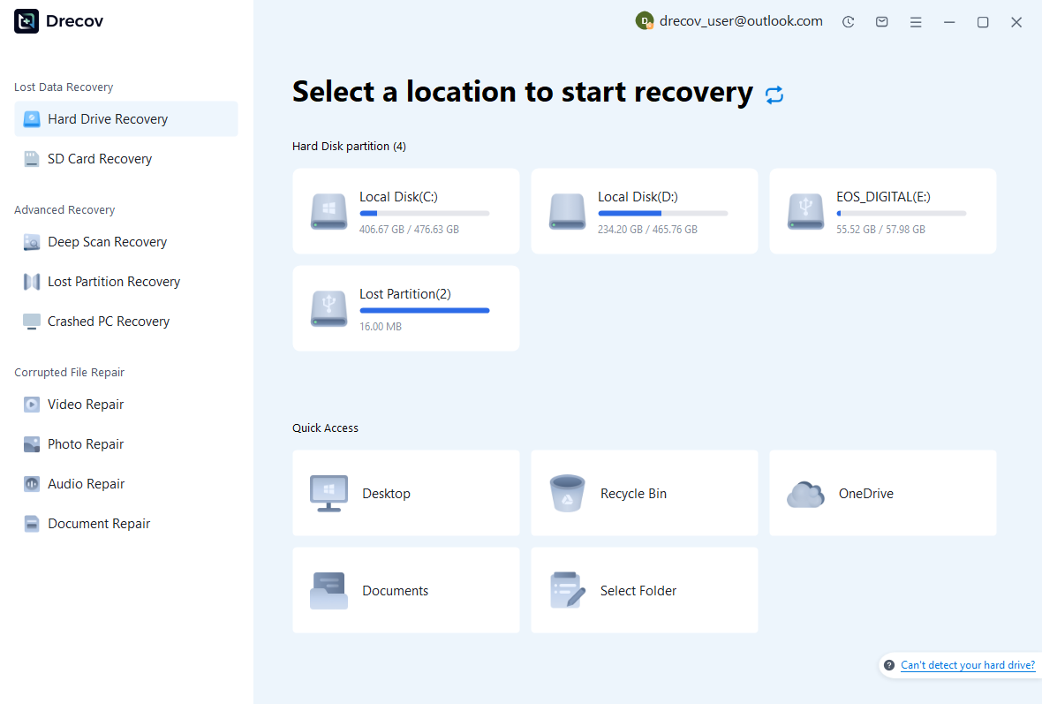1042x704 pixels.
Task: Refresh the drive list
Action: pos(774,94)
